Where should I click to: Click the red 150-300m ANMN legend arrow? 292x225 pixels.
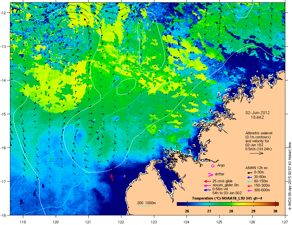tap(250, 186)
